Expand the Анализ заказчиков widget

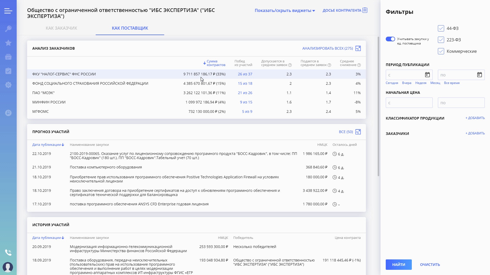358,48
